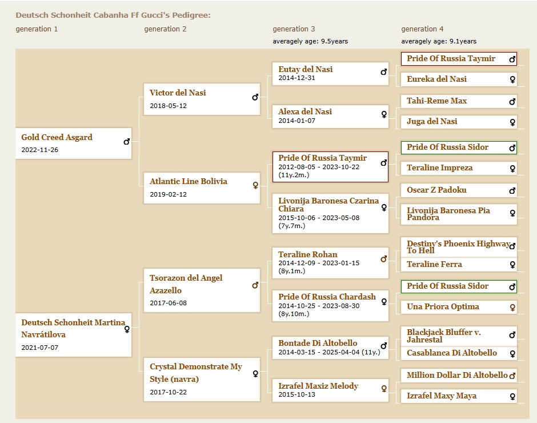
Task: Click the male symbol beside Tahi-Reme Max
Action: [512, 102]
